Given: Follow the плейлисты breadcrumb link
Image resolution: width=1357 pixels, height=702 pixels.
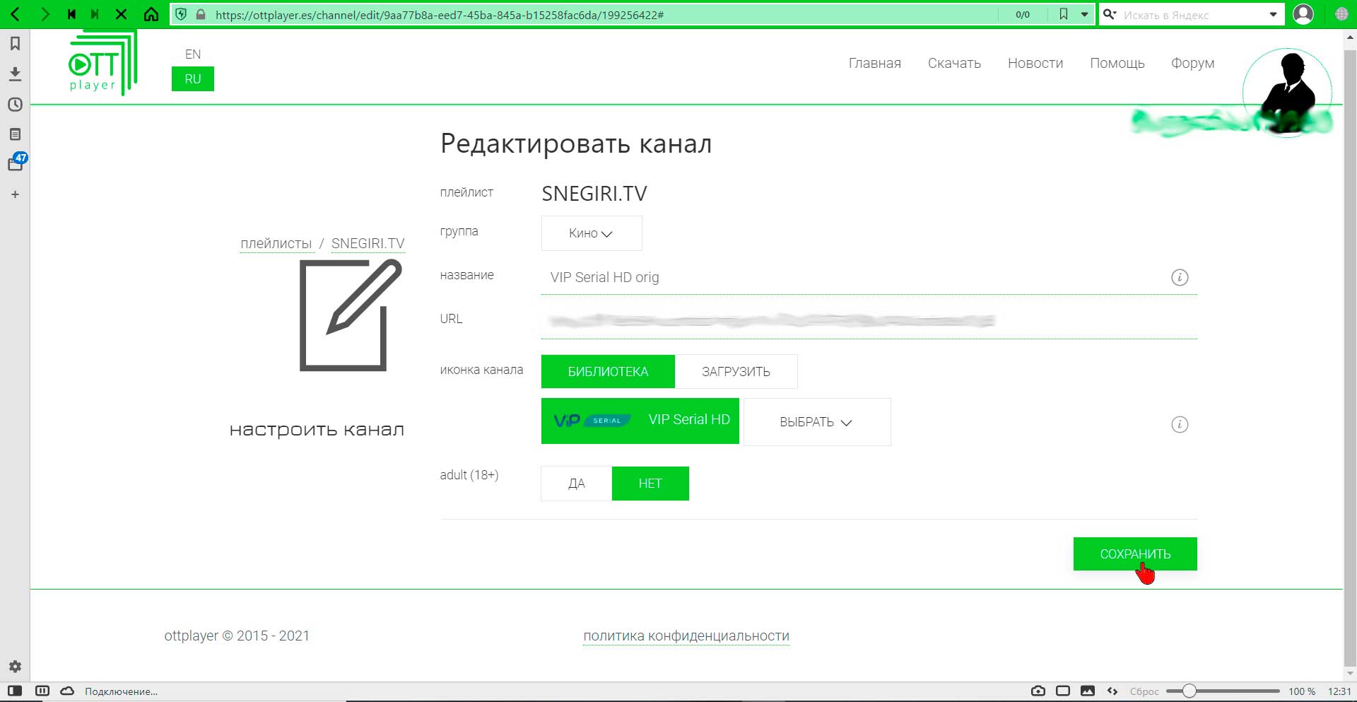Looking at the screenshot, I should (276, 243).
